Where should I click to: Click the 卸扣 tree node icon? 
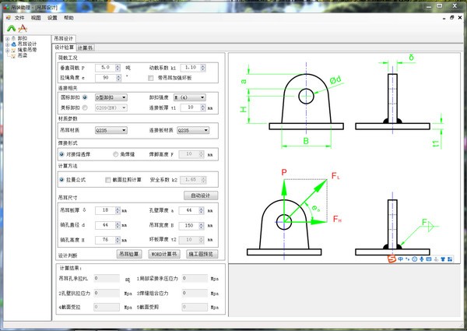(13, 38)
